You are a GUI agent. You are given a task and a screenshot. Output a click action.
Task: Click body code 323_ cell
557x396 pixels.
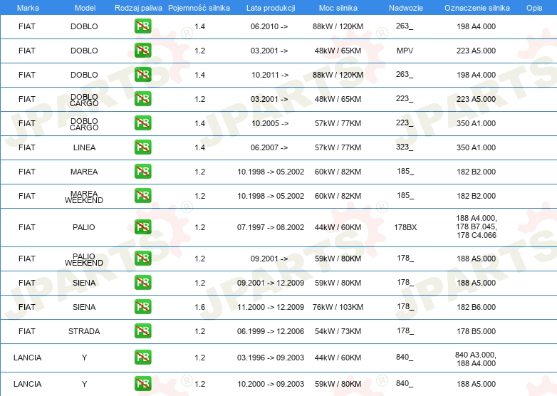pos(405,147)
